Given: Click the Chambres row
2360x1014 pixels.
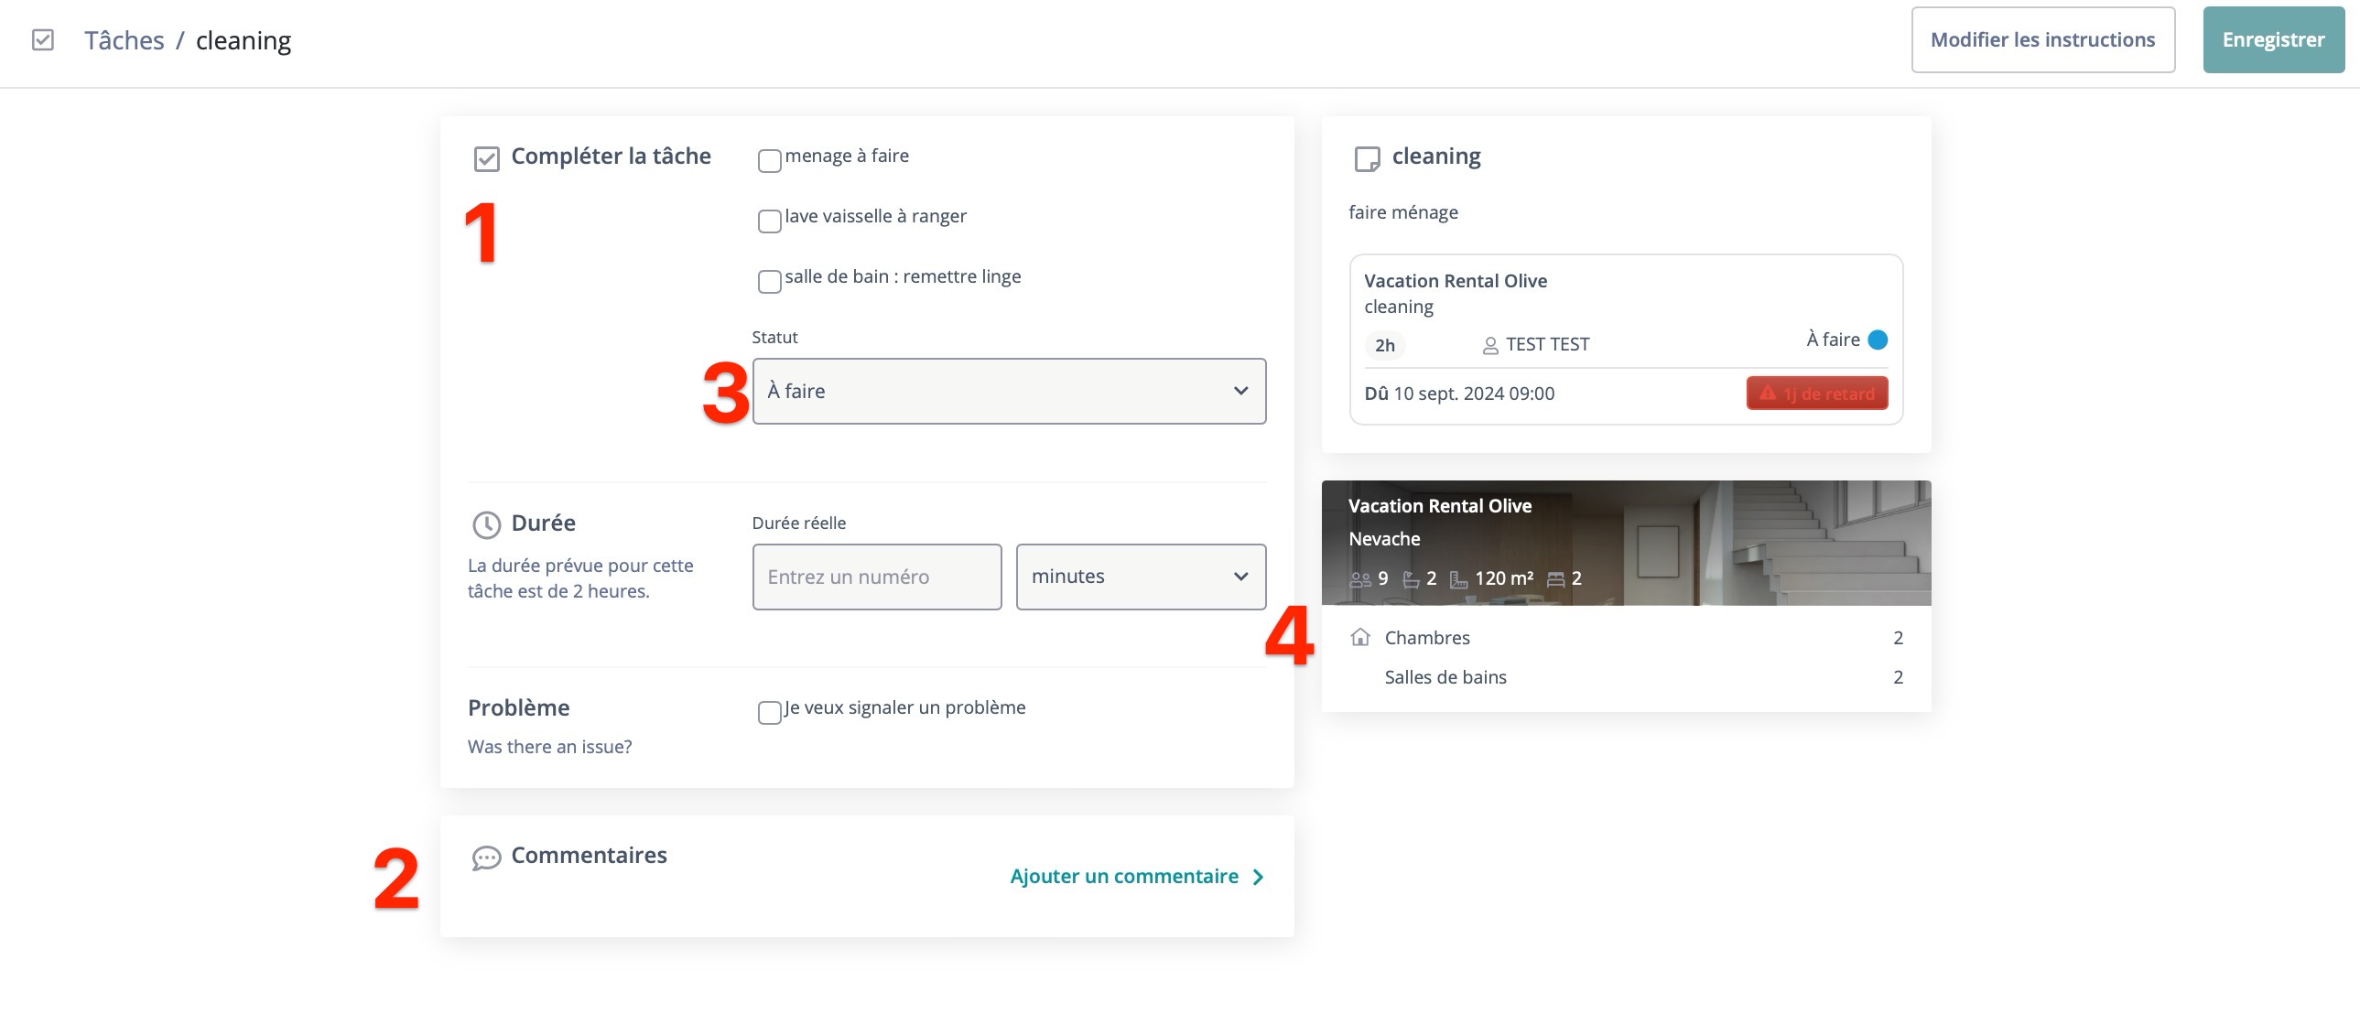Looking at the screenshot, I should click(1626, 638).
